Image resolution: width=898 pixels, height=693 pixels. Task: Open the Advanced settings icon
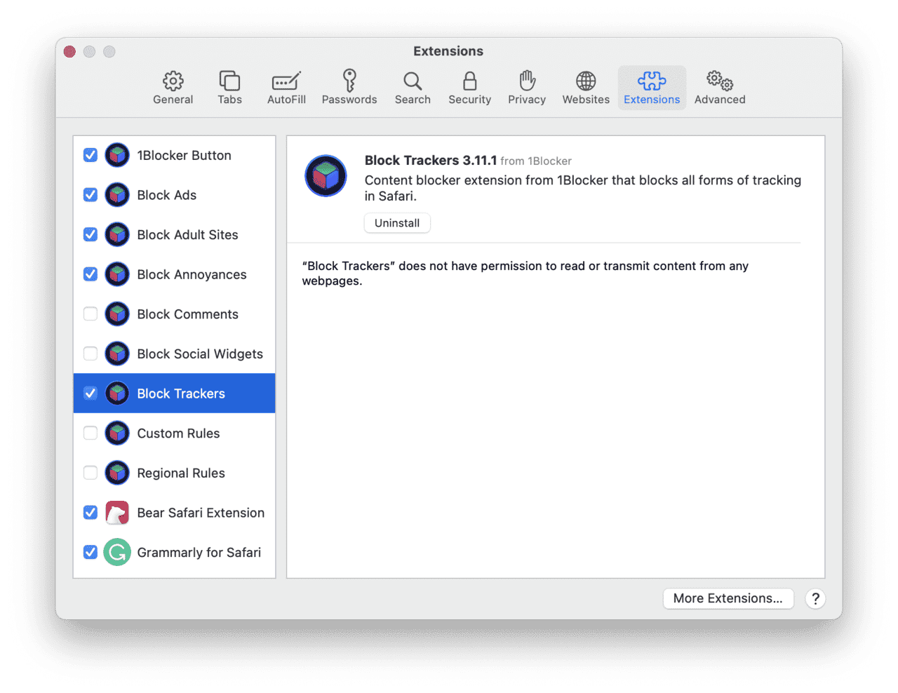pos(719,86)
